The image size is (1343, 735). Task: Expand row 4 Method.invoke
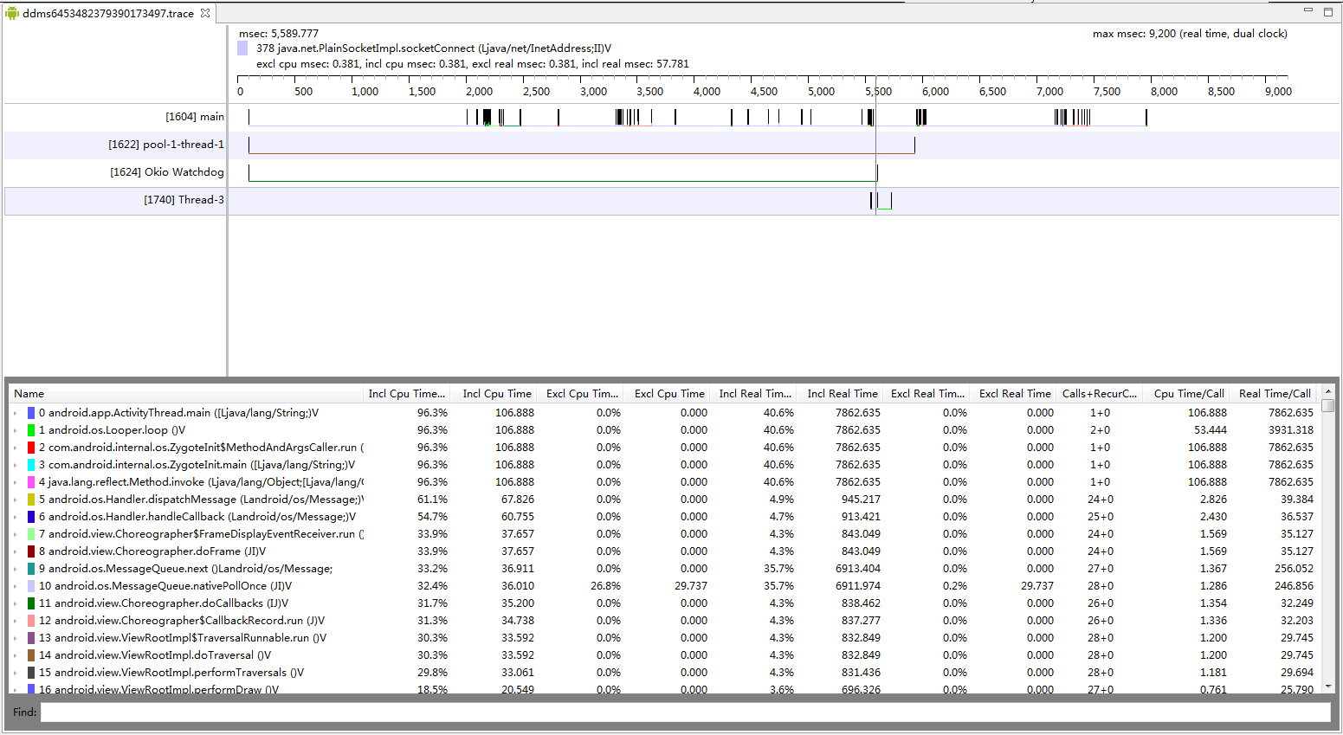click(15, 482)
